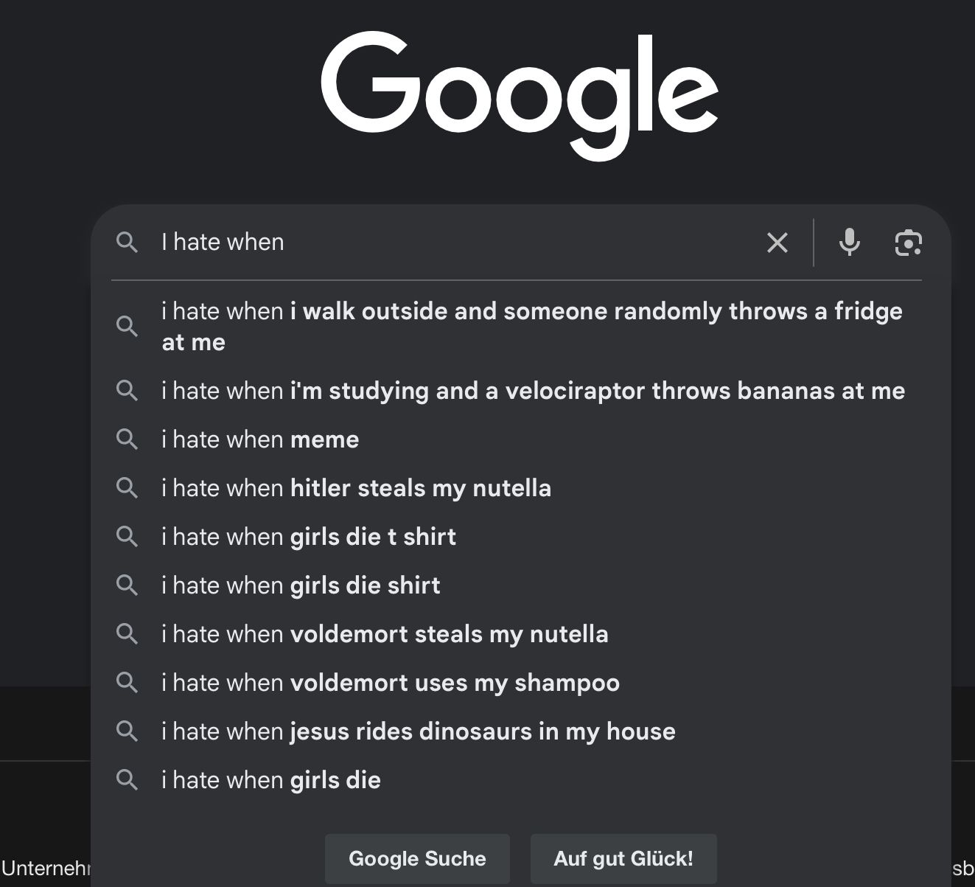Clear the search text with X icon
The image size is (975, 887).
(x=777, y=243)
